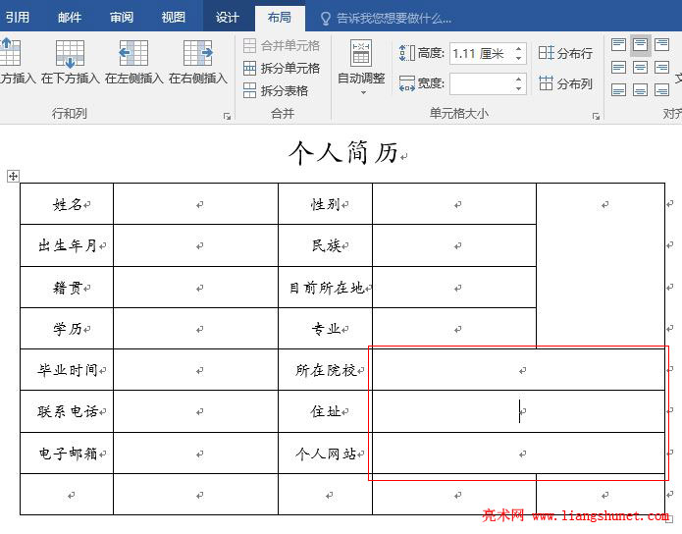The width and height of the screenshot is (682, 534).
Task: Click the 联系电话 table cell
Action: coord(67,411)
